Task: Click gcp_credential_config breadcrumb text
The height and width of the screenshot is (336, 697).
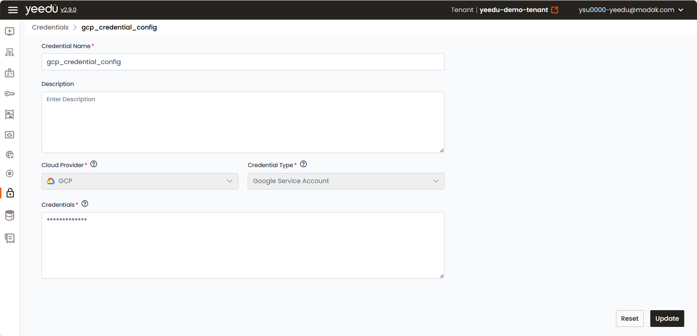Action: [x=119, y=27]
